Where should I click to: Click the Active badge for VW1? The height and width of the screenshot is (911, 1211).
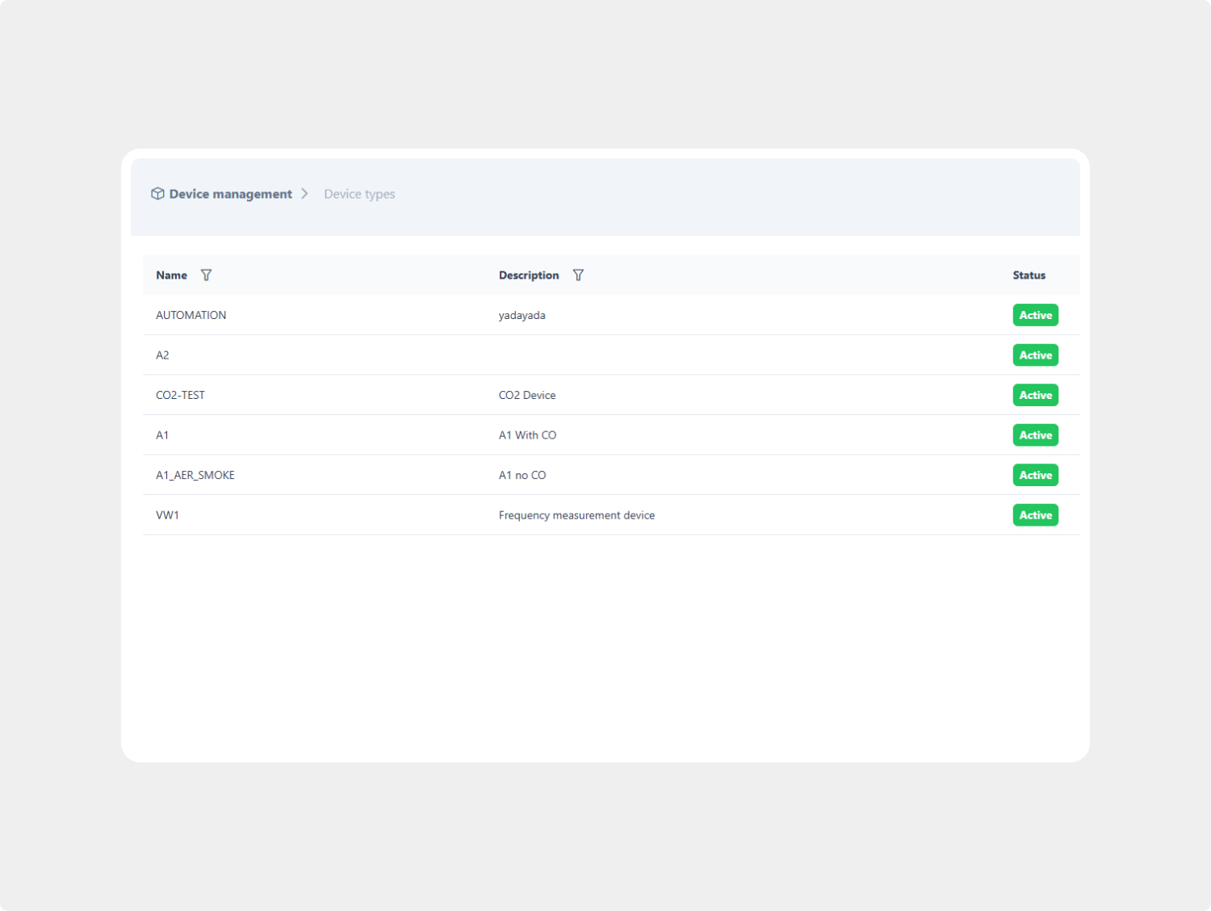(1035, 515)
